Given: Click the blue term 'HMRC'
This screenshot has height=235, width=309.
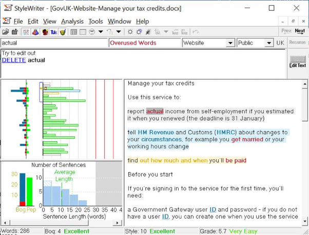Looking at the screenshot, I should pos(226,132).
